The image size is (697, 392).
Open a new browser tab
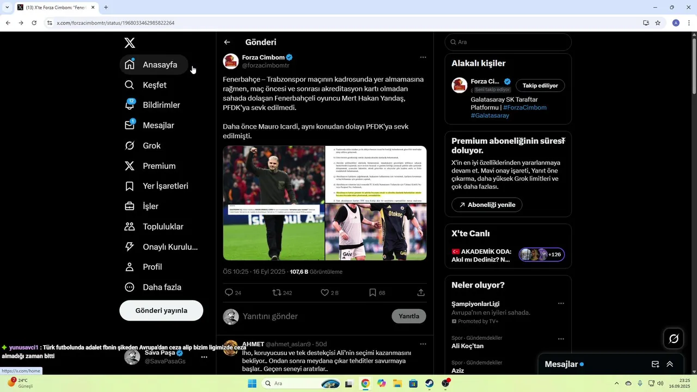(106, 8)
